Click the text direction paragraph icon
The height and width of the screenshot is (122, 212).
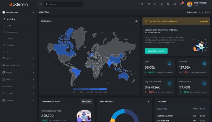142,4
